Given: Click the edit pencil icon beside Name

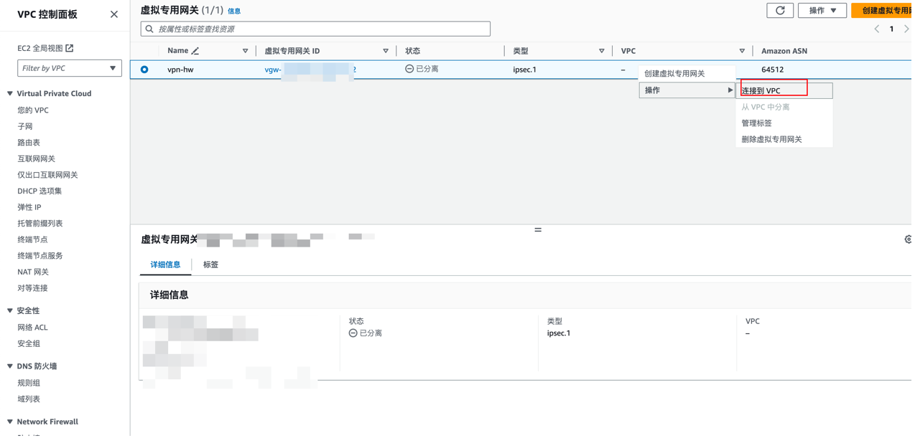Looking at the screenshot, I should 195,51.
